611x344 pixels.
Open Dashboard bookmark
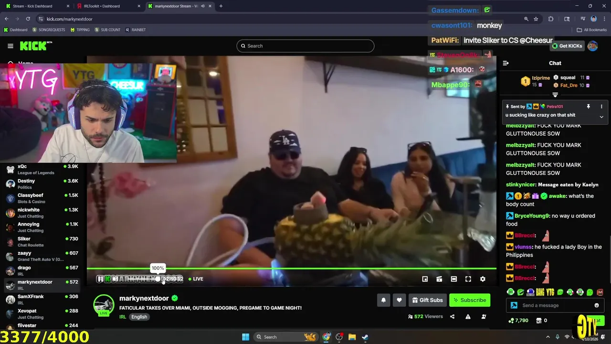[15, 30]
